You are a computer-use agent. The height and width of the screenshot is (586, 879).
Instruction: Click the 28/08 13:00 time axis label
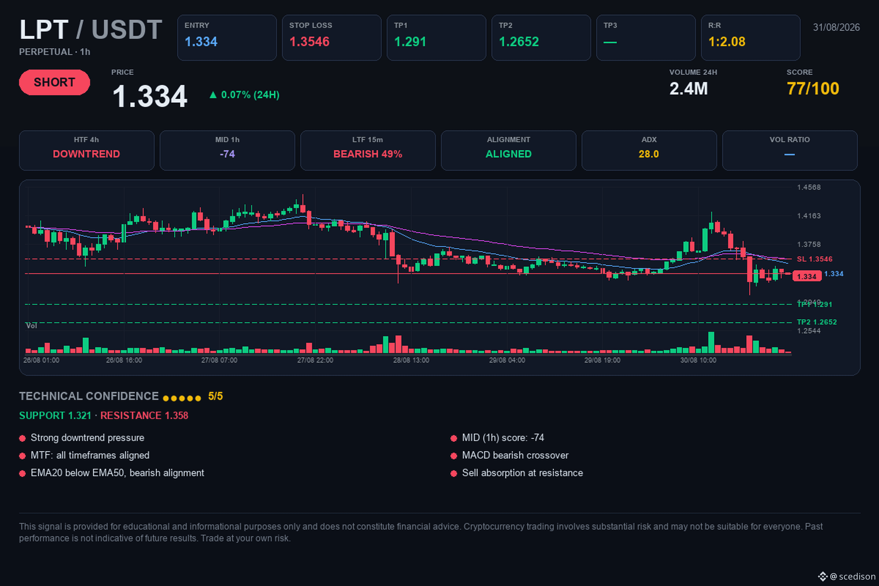pyautogui.click(x=411, y=360)
